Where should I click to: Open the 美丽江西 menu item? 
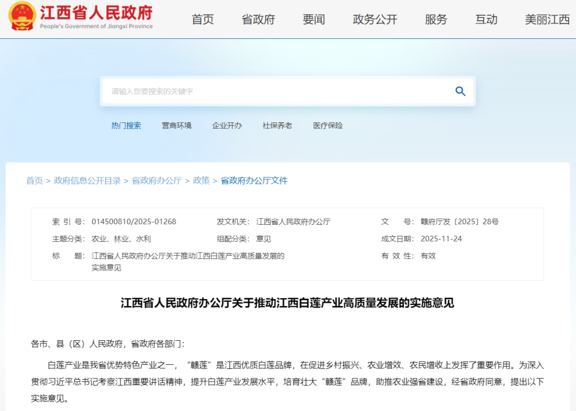coord(547,20)
